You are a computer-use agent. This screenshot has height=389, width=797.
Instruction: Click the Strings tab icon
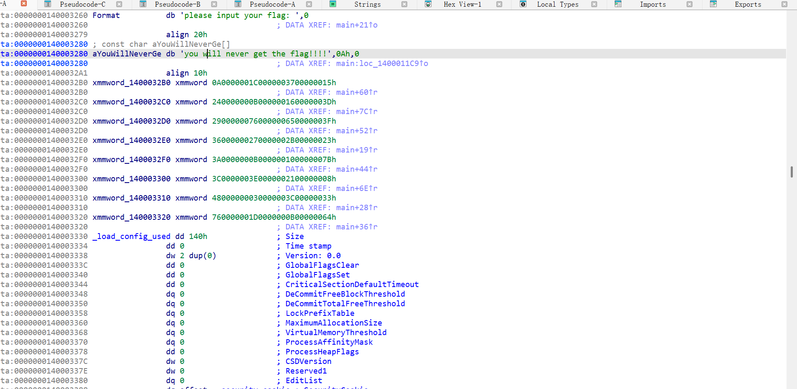(333, 4)
